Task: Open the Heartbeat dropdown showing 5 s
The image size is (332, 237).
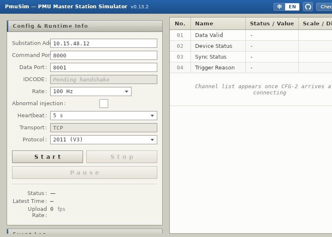Action: pyautogui.click(x=104, y=116)
